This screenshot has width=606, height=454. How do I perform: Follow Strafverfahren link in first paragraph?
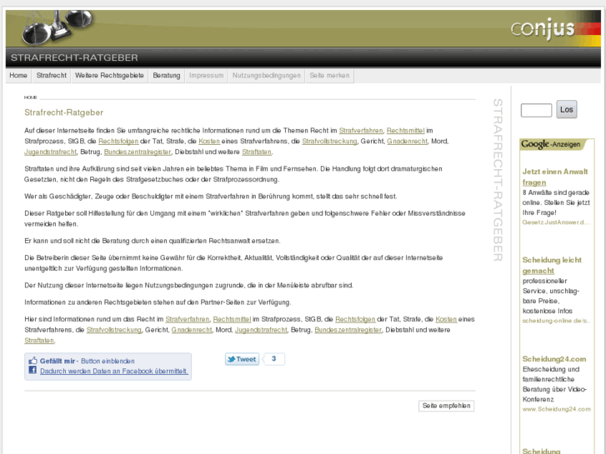[x=361, y=131]
